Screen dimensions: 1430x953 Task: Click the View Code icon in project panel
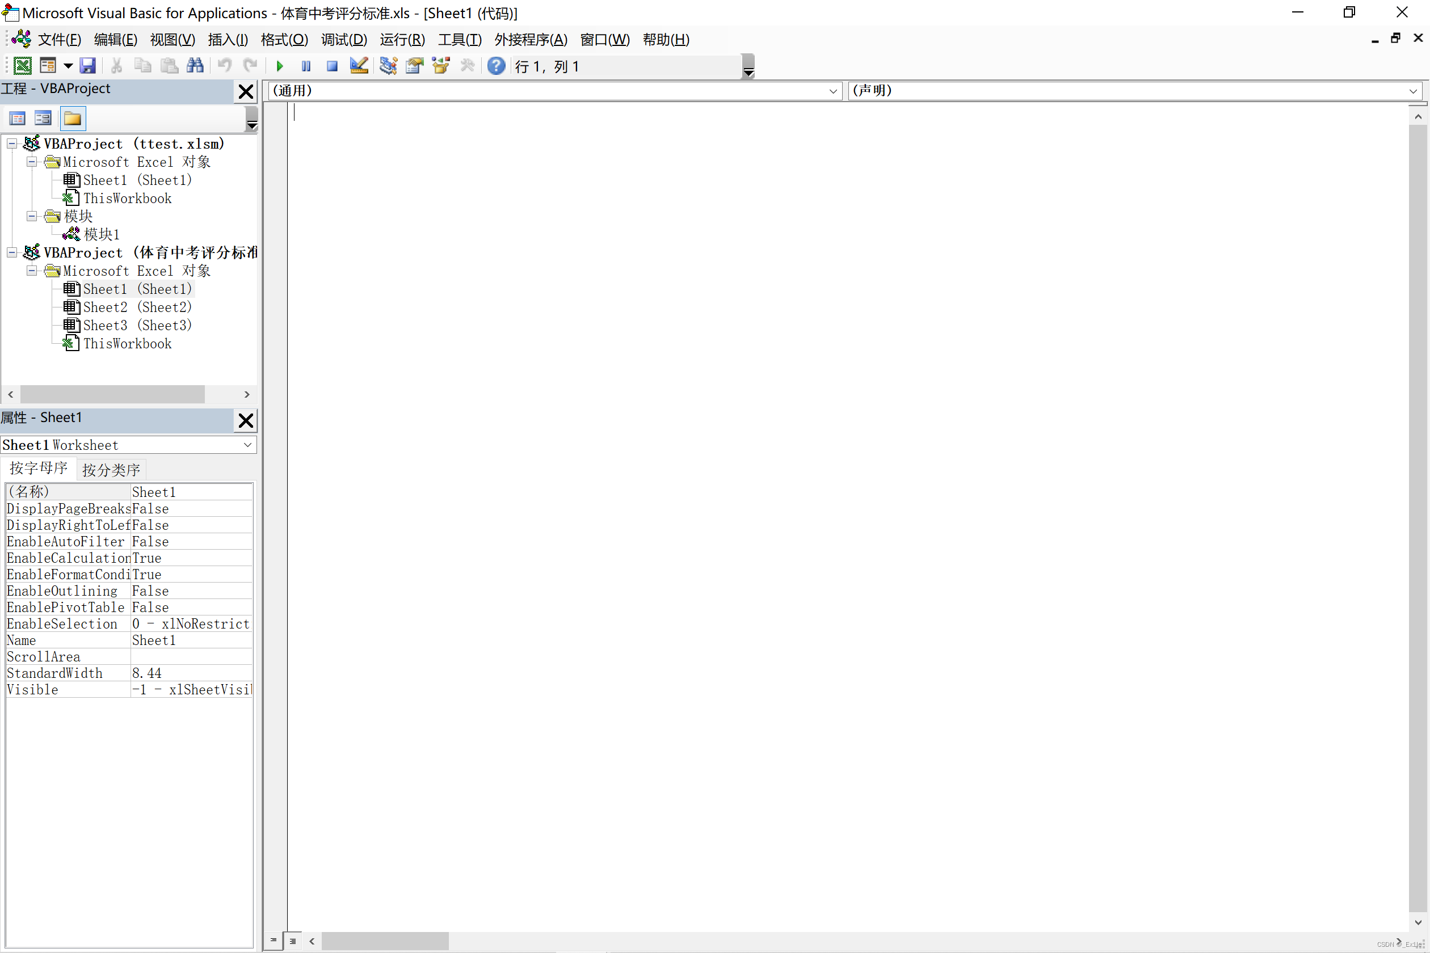tap(17, 119)
